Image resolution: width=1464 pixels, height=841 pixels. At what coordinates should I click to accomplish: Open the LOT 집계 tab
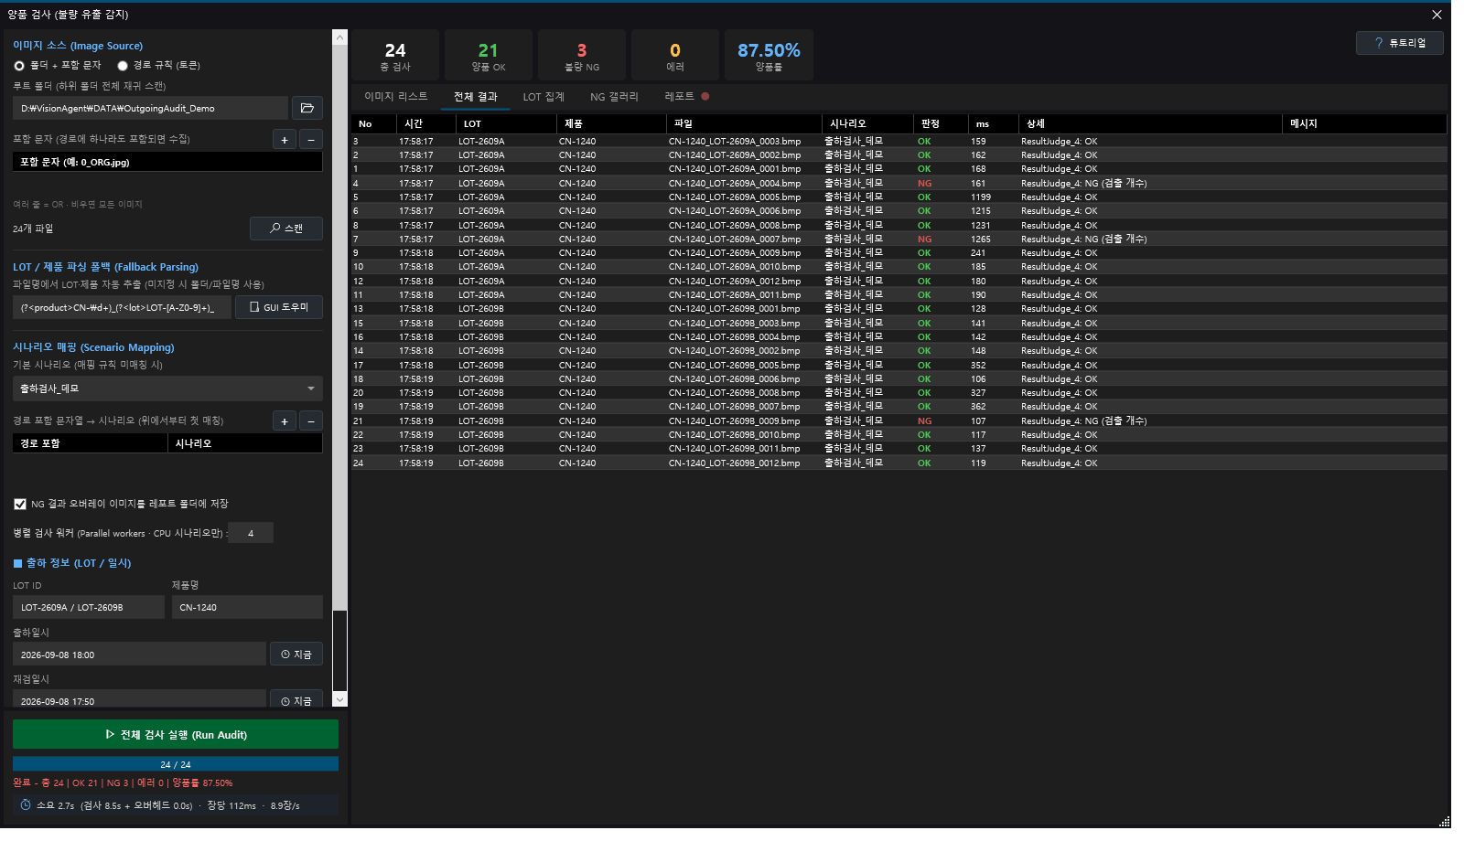[544, 97]
